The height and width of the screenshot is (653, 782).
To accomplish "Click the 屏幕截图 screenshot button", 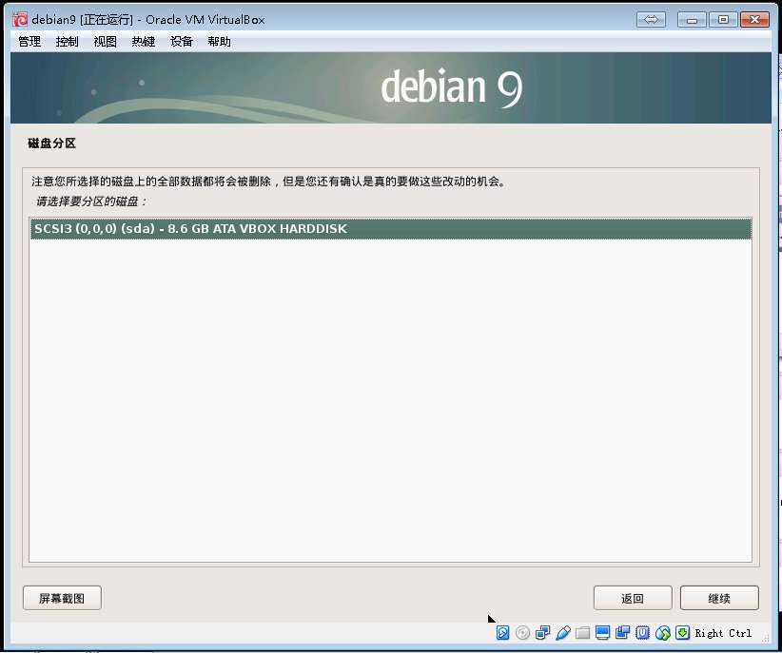I will pyautogui.click(x=63, y=598).
